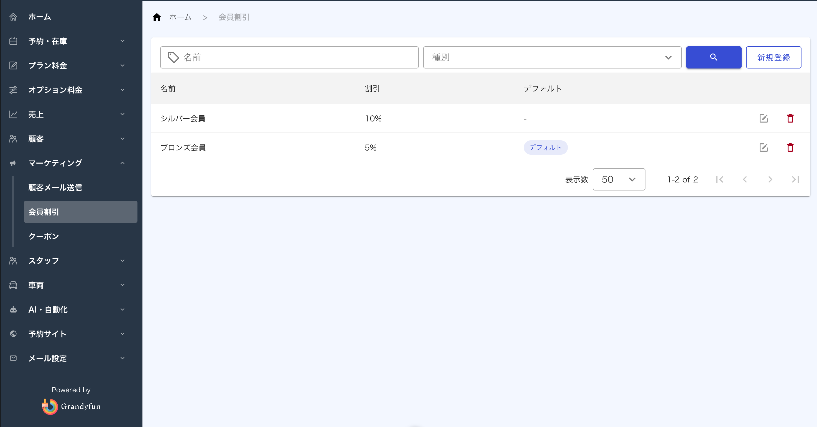Click the 名前 column header
This screenshot has width=817, height=427.
tap(168, 88)
